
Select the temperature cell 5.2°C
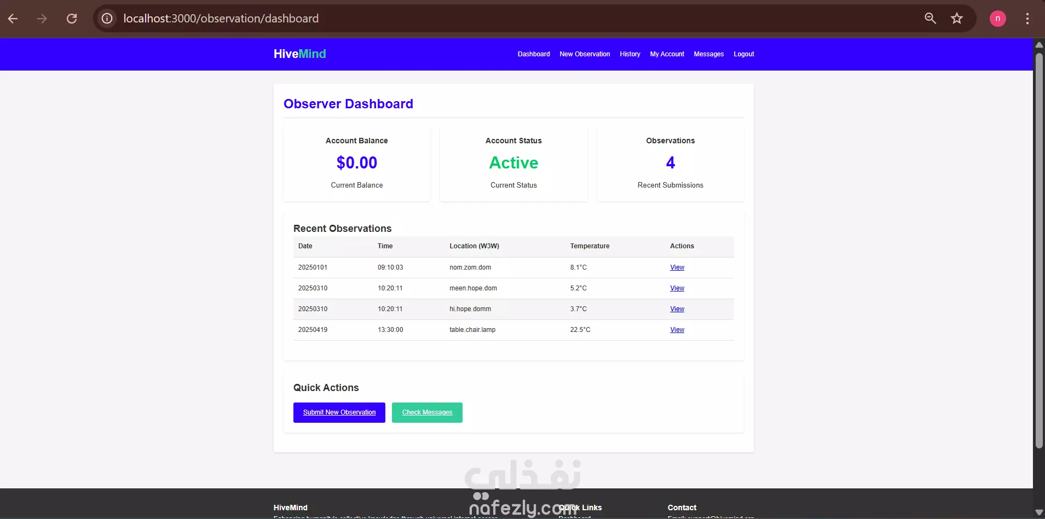coord(579,288)
